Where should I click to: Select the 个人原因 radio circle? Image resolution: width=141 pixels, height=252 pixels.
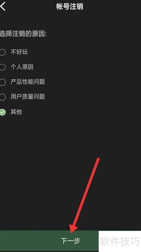click(x=3, y=67)
